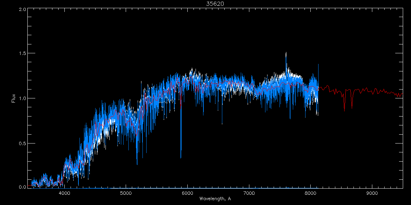The image size is (411, 205).
Task: Click the 0.5 y-axis tick label
Action: point(23,143)
